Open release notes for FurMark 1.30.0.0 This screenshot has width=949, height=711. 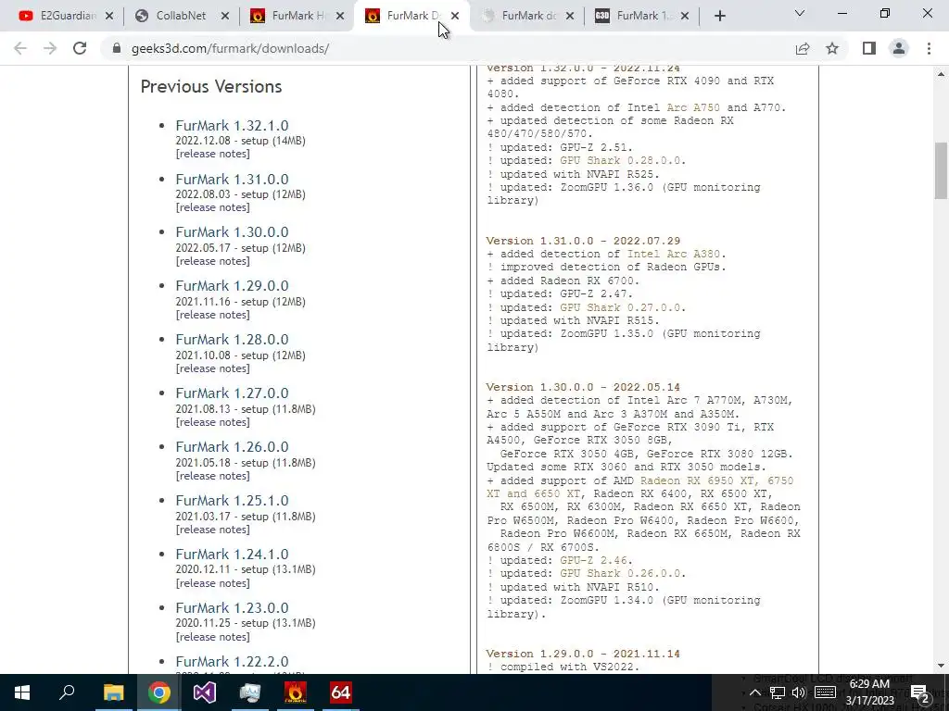[212, 261]
